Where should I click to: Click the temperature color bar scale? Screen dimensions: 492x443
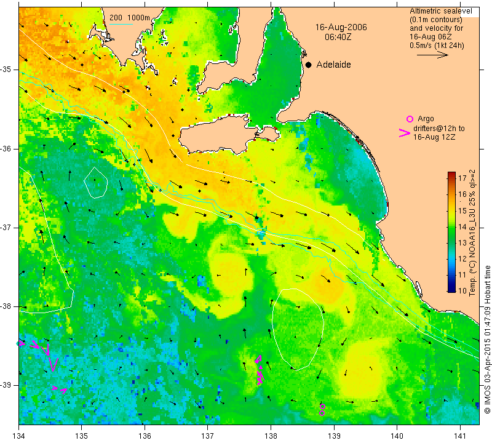[x=451, y=232]
